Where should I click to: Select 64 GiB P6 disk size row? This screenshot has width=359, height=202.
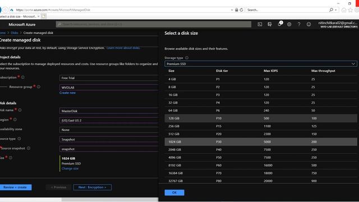pos(260,111)
